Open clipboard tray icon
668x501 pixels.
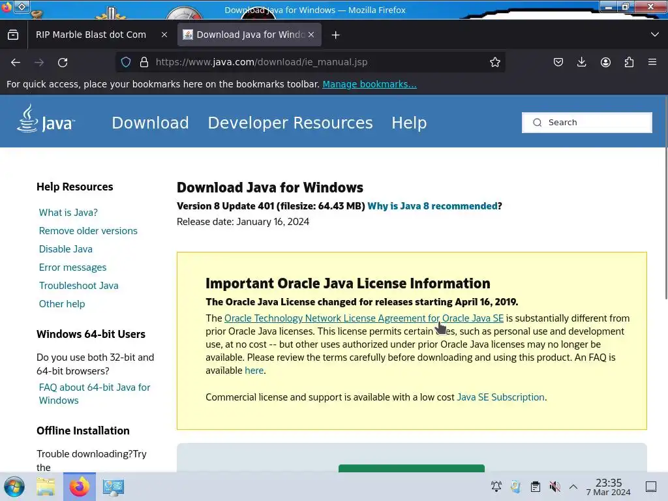click(536, 487)
